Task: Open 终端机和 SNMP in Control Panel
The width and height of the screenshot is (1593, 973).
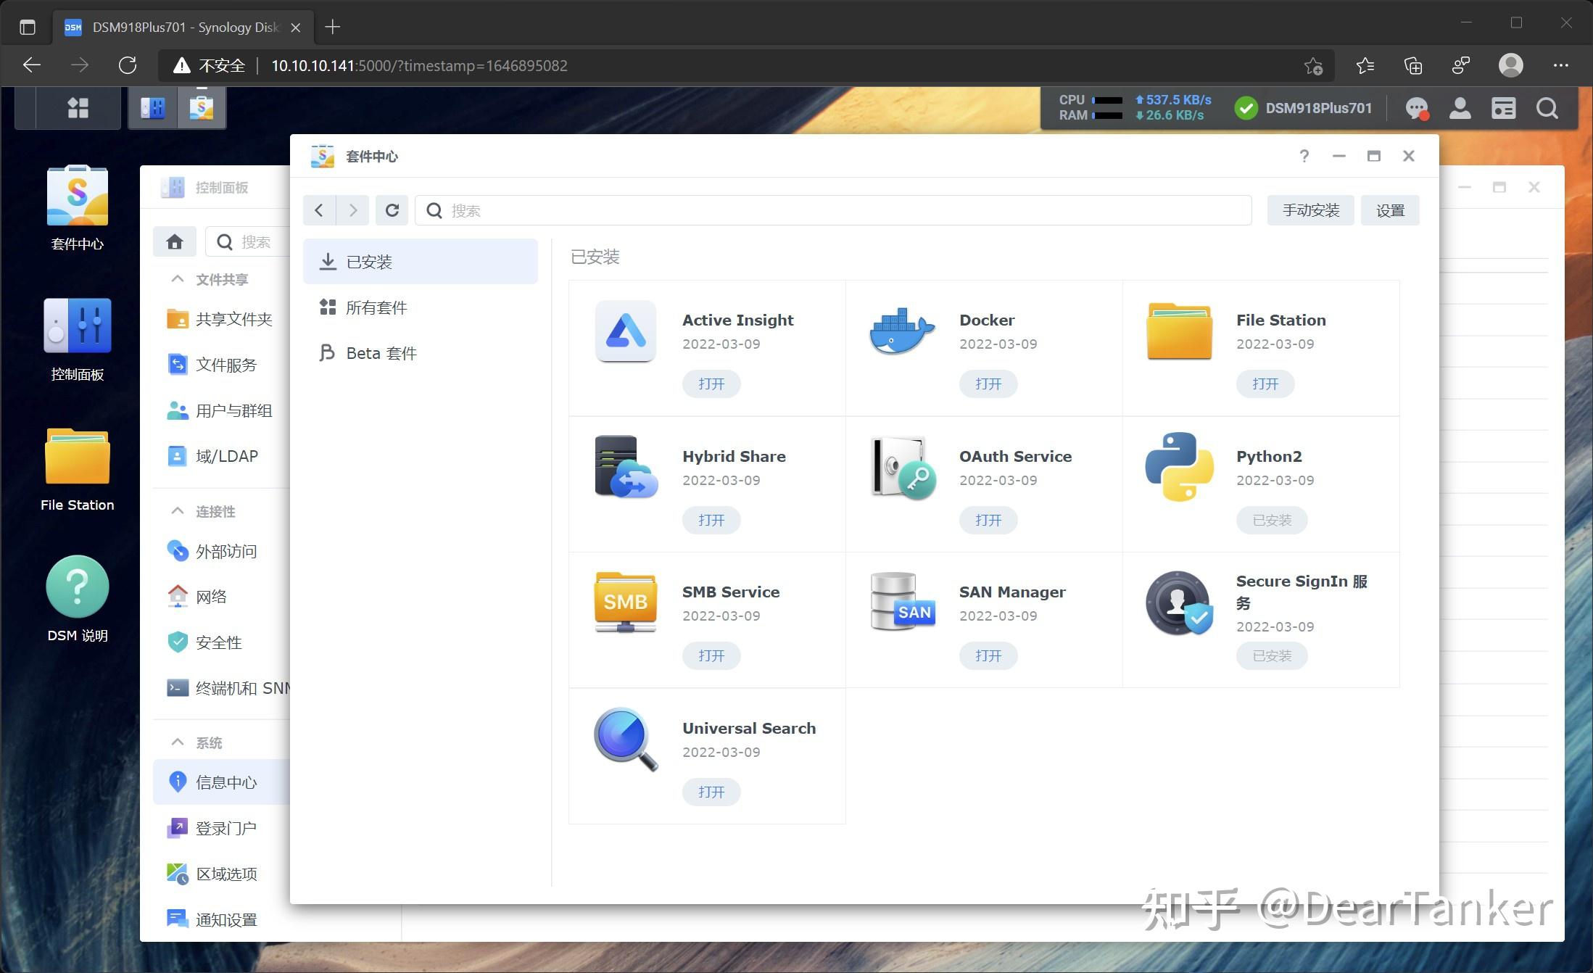Action: coord(222,688)
